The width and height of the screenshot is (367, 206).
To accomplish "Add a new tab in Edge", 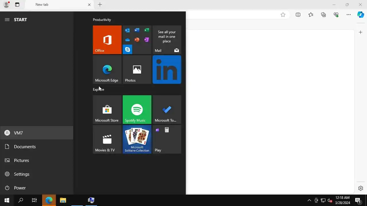I will [x=100, y=5].
